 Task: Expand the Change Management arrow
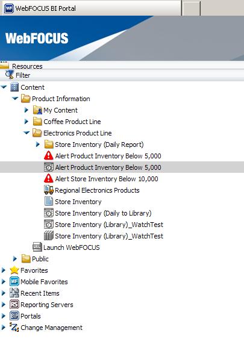pyautogui.click(x=4, y=328)
